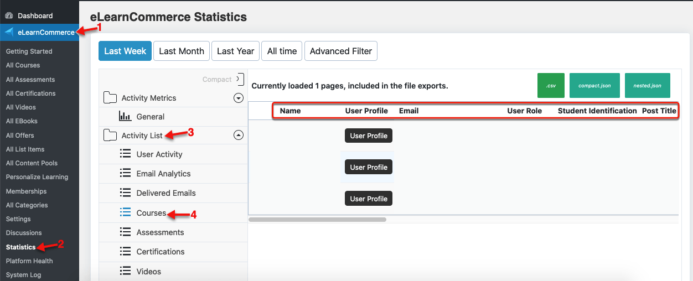Select the Last Month tab
The height and width of the screenshot is (281, 693).
point(182,51)
